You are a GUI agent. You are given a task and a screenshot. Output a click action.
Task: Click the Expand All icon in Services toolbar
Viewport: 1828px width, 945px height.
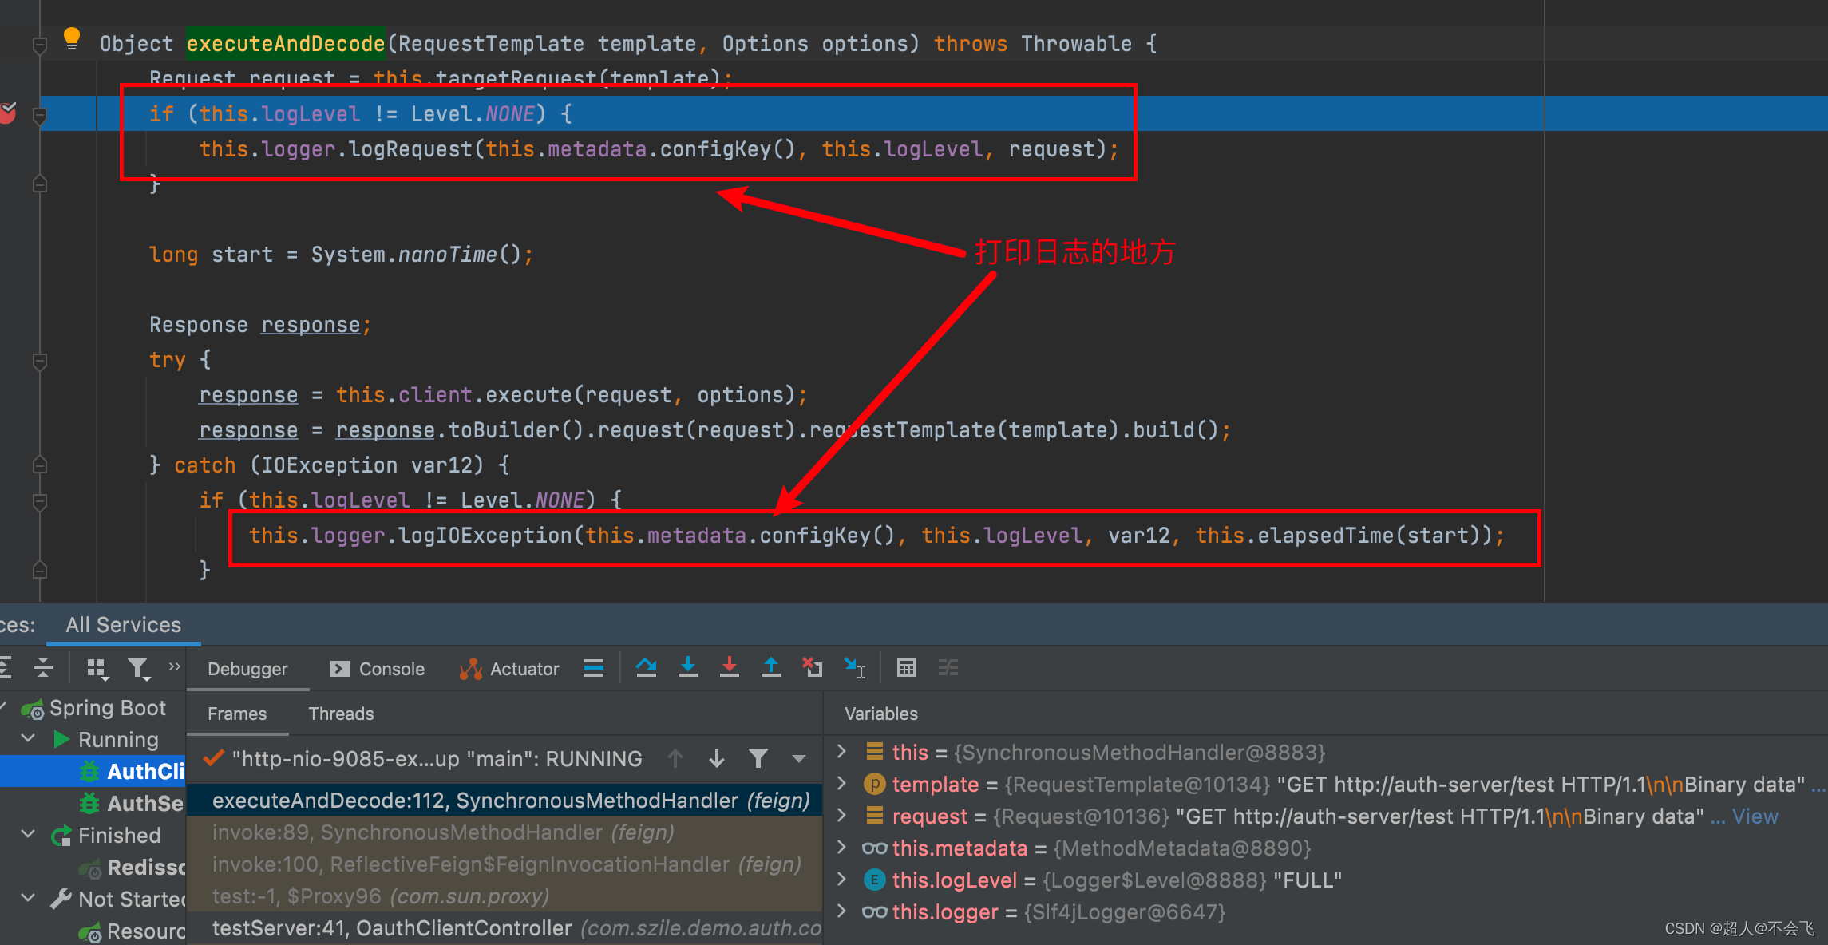[5, 667]
